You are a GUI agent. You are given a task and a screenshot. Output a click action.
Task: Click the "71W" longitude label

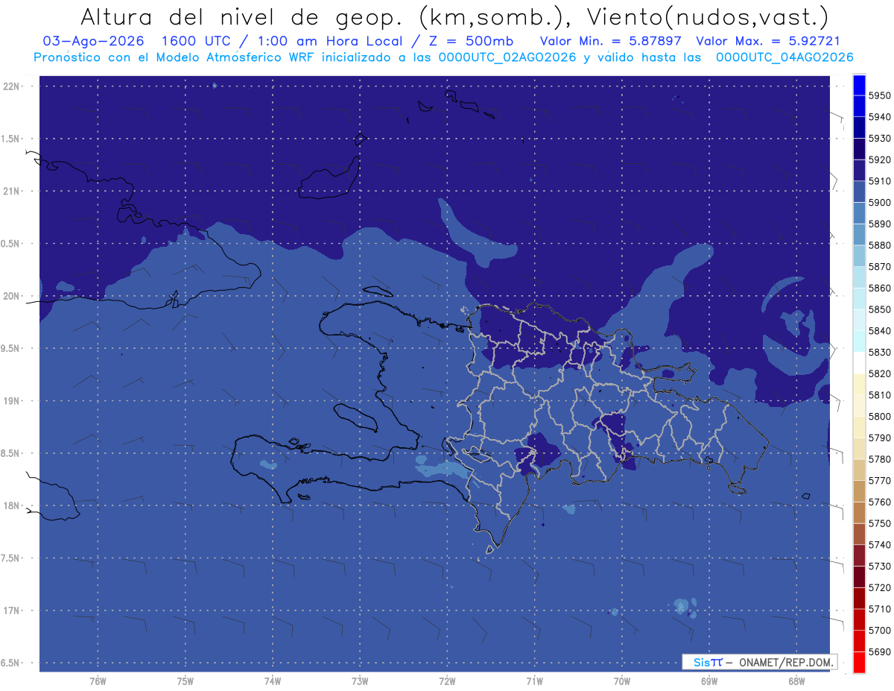(534, 681)
